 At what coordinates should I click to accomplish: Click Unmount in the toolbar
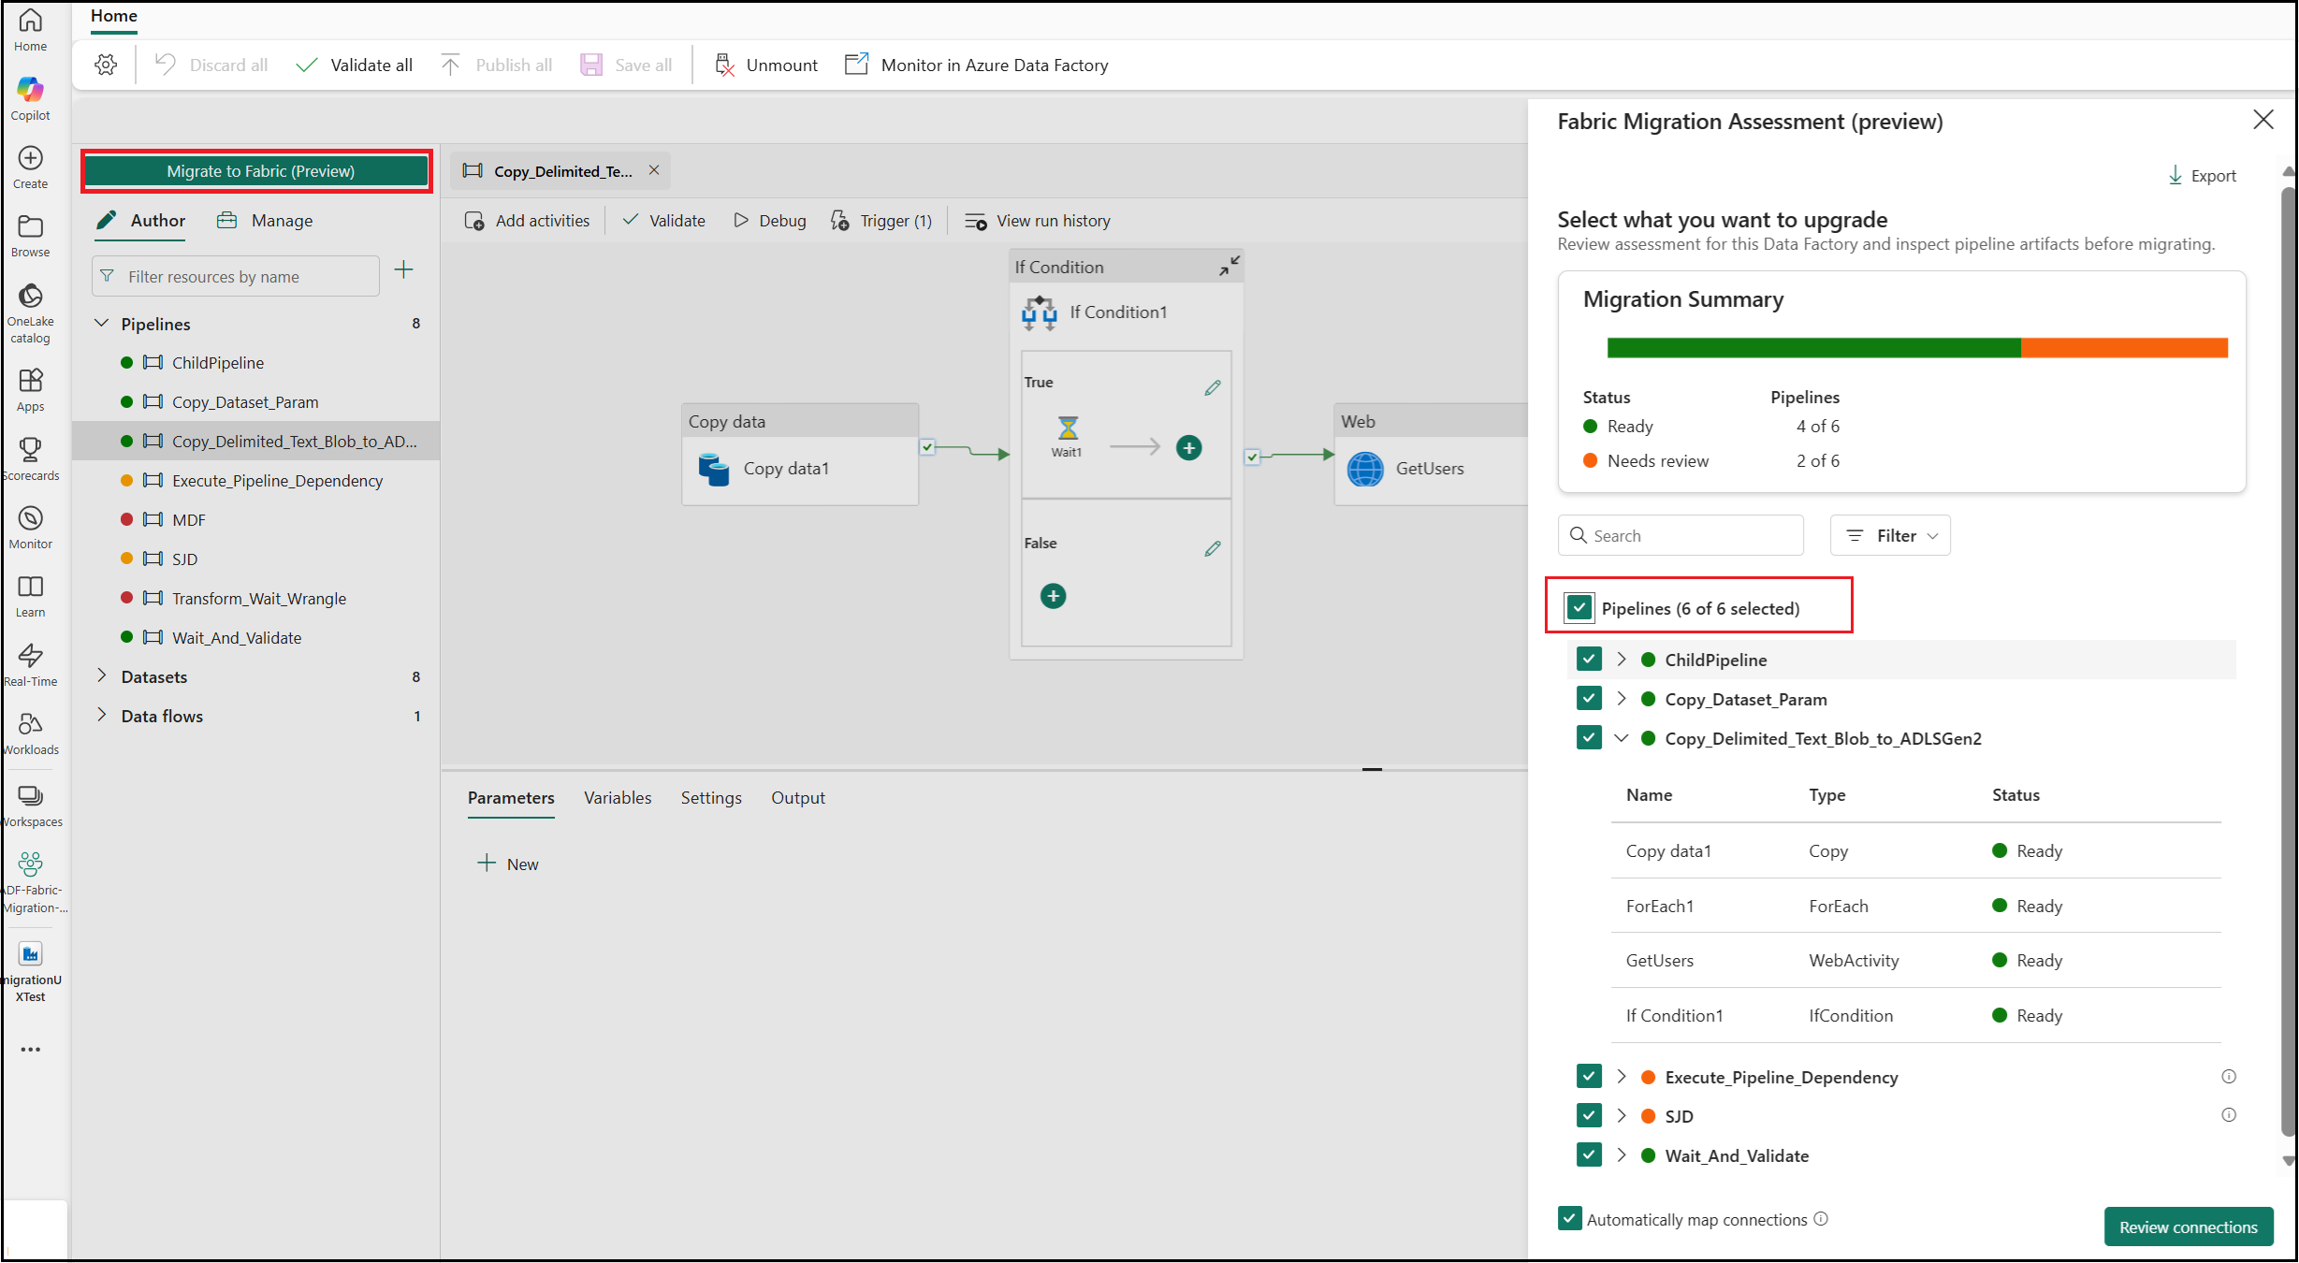[766, 65]
